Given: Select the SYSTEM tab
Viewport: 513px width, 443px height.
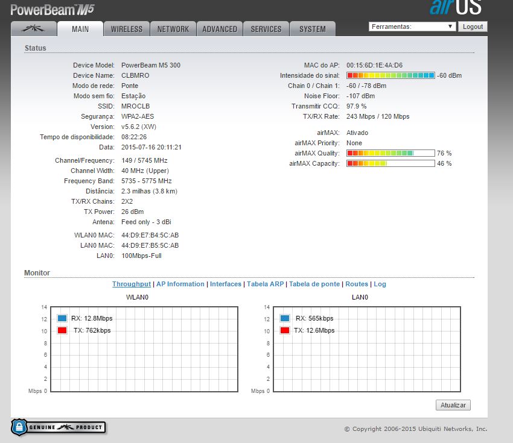Looking at the screenshot, I should click(x=313, y=29).
